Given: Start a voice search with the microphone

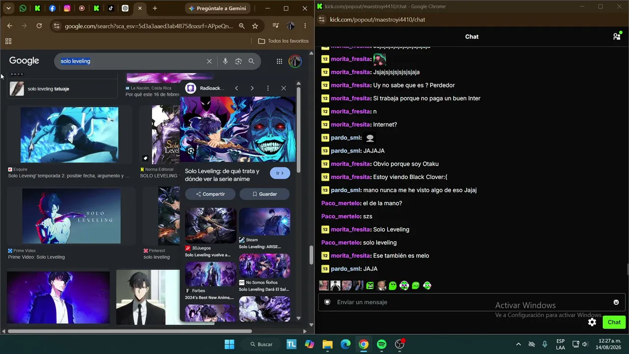Looking at the screenshot, I should click(x=225, y=61).
